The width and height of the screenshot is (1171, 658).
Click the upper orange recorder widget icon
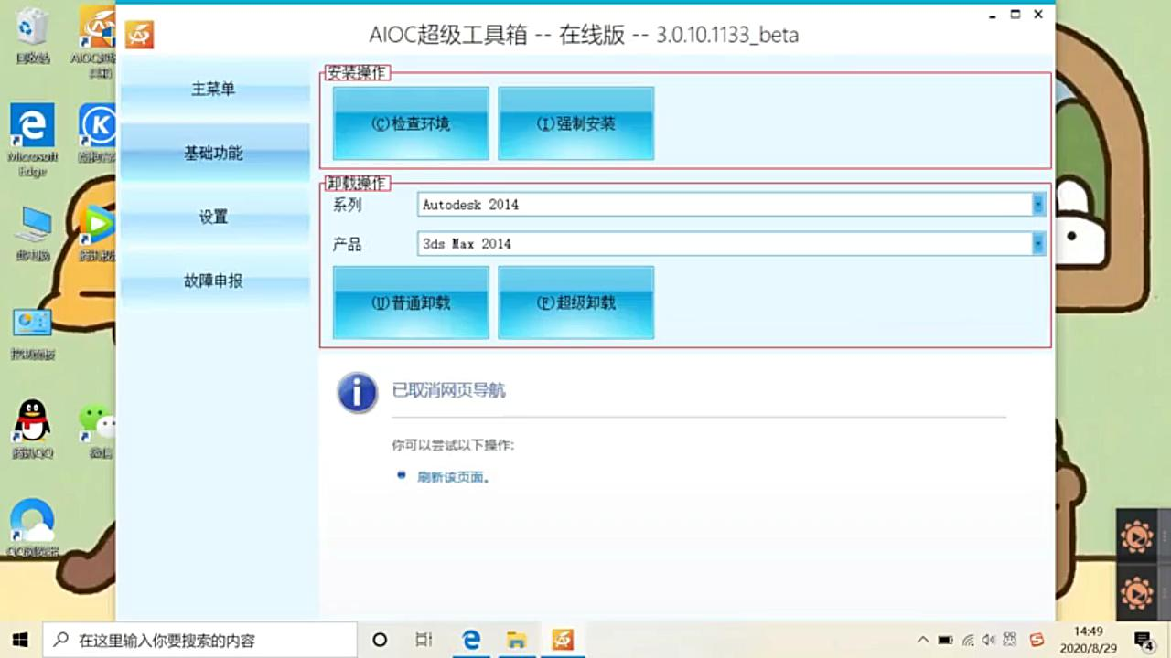[x=1137, y=537]
